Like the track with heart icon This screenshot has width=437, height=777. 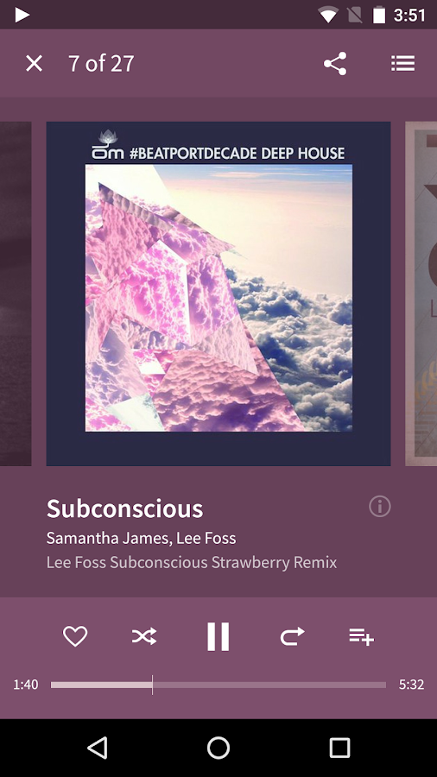[75, 635]
